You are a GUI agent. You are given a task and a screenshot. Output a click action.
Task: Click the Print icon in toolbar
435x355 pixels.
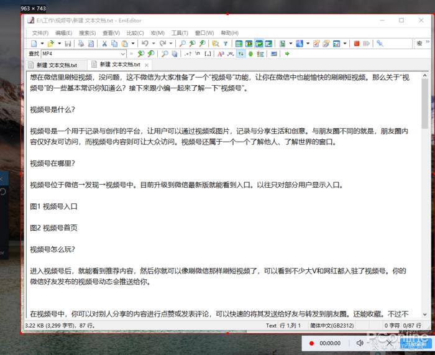[x=81, y=44]
